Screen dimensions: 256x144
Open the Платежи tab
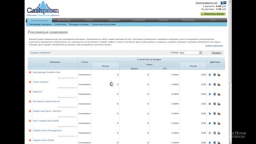pyautogui.click(x=163, y=20)
